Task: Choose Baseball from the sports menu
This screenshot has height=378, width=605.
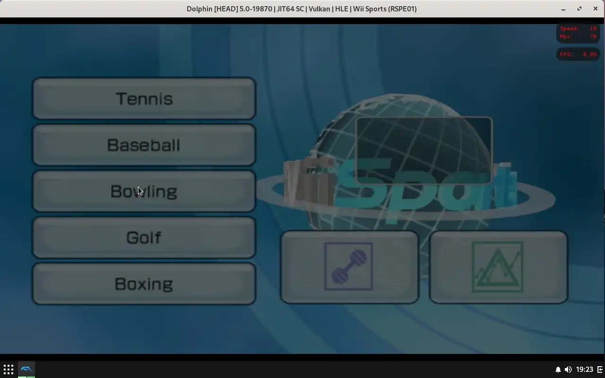Action: 144,145
